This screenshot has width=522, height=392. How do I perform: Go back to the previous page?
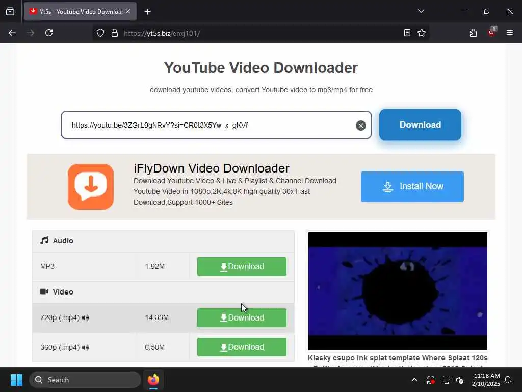[x=12, y=33]
